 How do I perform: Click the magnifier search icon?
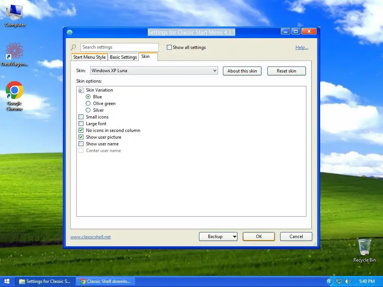point(73,47)
